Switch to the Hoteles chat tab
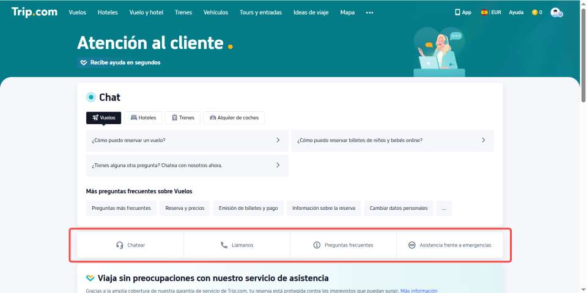Viewport: 587px width, 293px height. coord(143,117)
